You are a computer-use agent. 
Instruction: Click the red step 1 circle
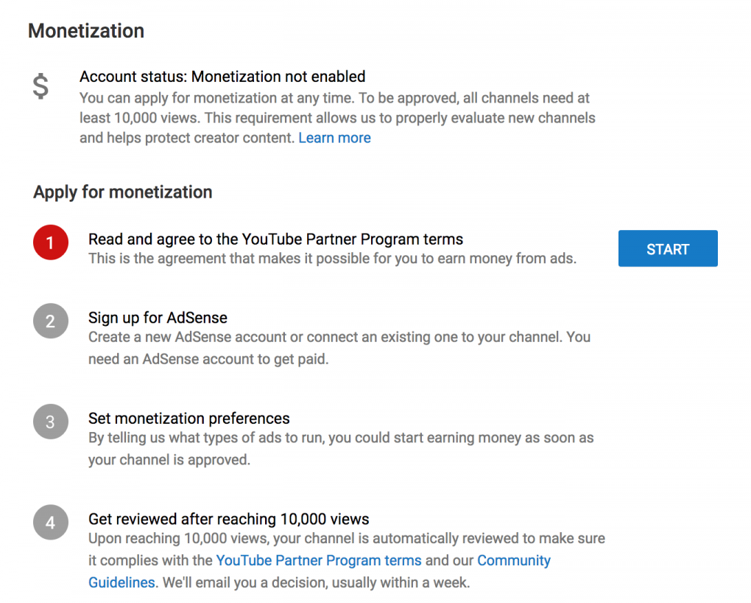click(51, 243)
